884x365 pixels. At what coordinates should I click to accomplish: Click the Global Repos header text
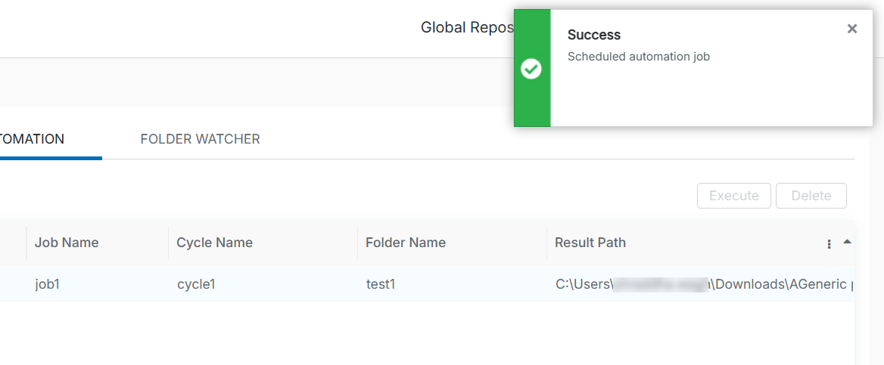466,28
